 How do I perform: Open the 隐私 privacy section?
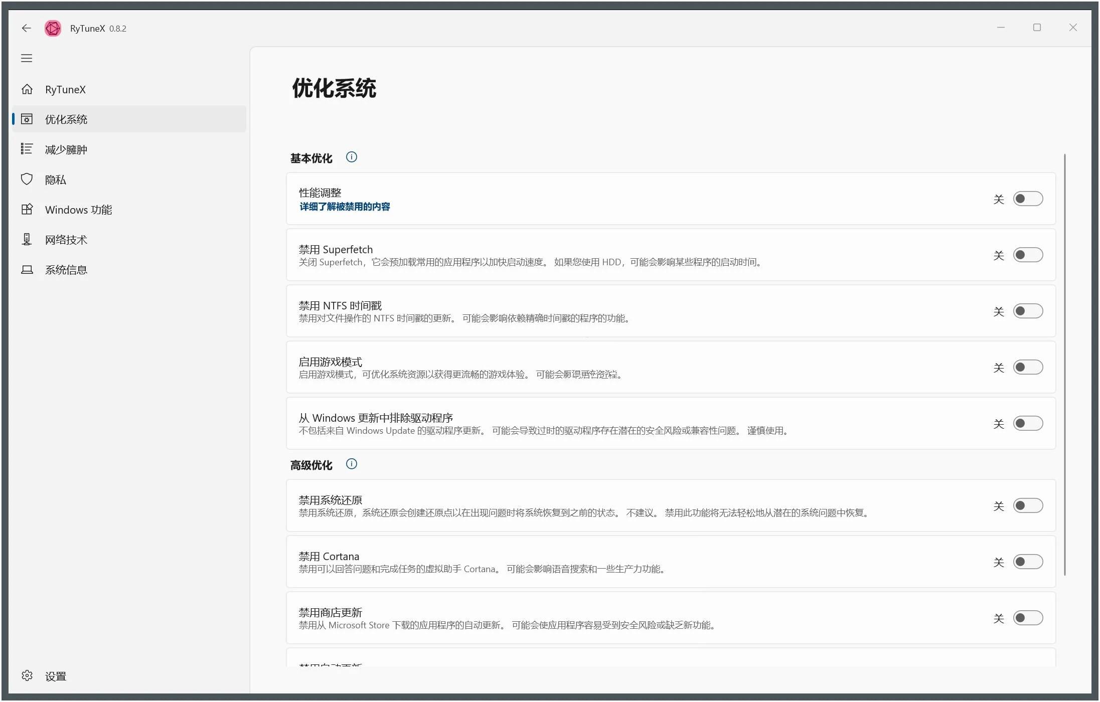click(x=56, y=180)
